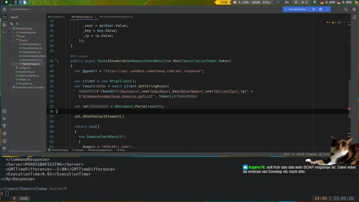Open CheckContext.cs in the tree

pyautogui.click(x=31, y=48)
